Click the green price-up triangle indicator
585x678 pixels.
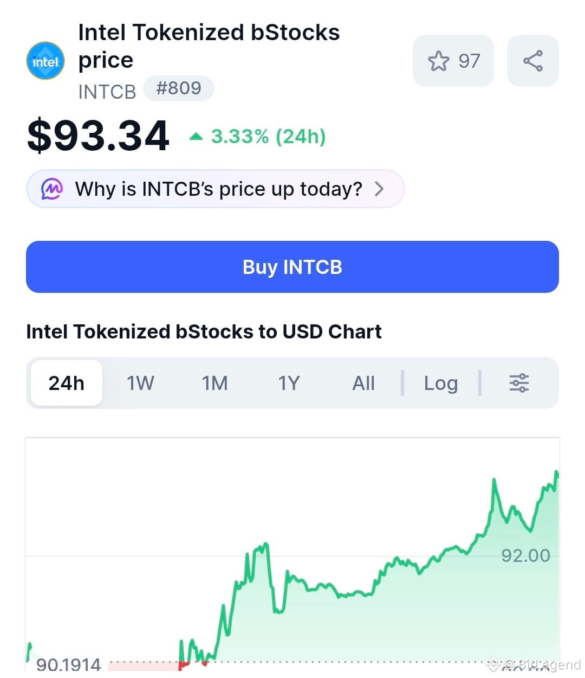[196, 137]
